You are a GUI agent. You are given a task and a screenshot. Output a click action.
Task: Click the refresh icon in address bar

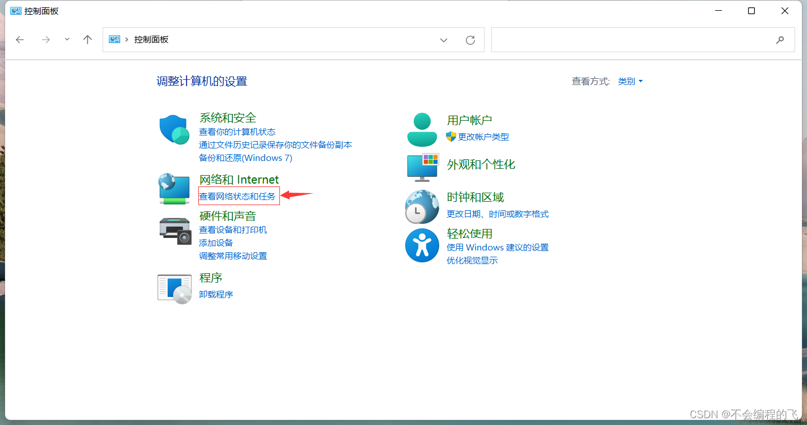click(470, 40)
